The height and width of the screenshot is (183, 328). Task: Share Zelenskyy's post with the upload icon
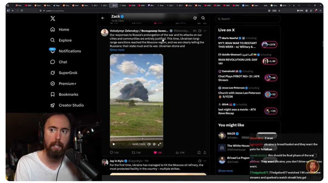[205, 152]
